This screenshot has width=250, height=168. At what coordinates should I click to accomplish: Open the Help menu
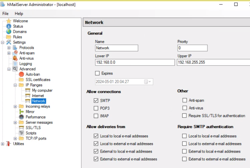[x=19, y=14]
